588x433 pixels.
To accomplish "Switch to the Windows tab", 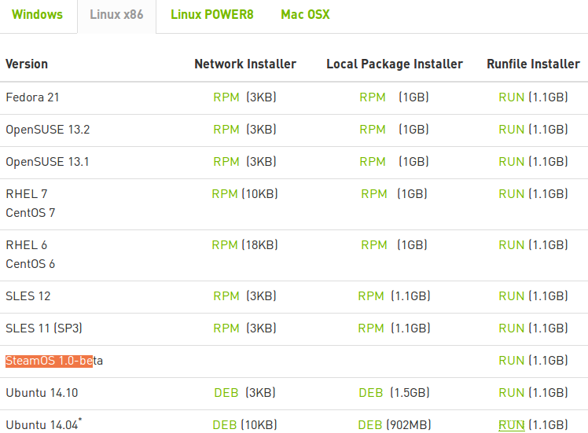I will point(37,15).
